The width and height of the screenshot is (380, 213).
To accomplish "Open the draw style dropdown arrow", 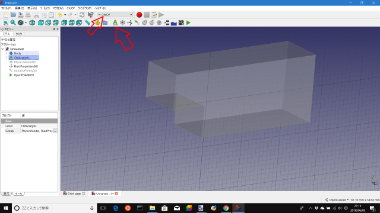I will (x=26, y=23).
